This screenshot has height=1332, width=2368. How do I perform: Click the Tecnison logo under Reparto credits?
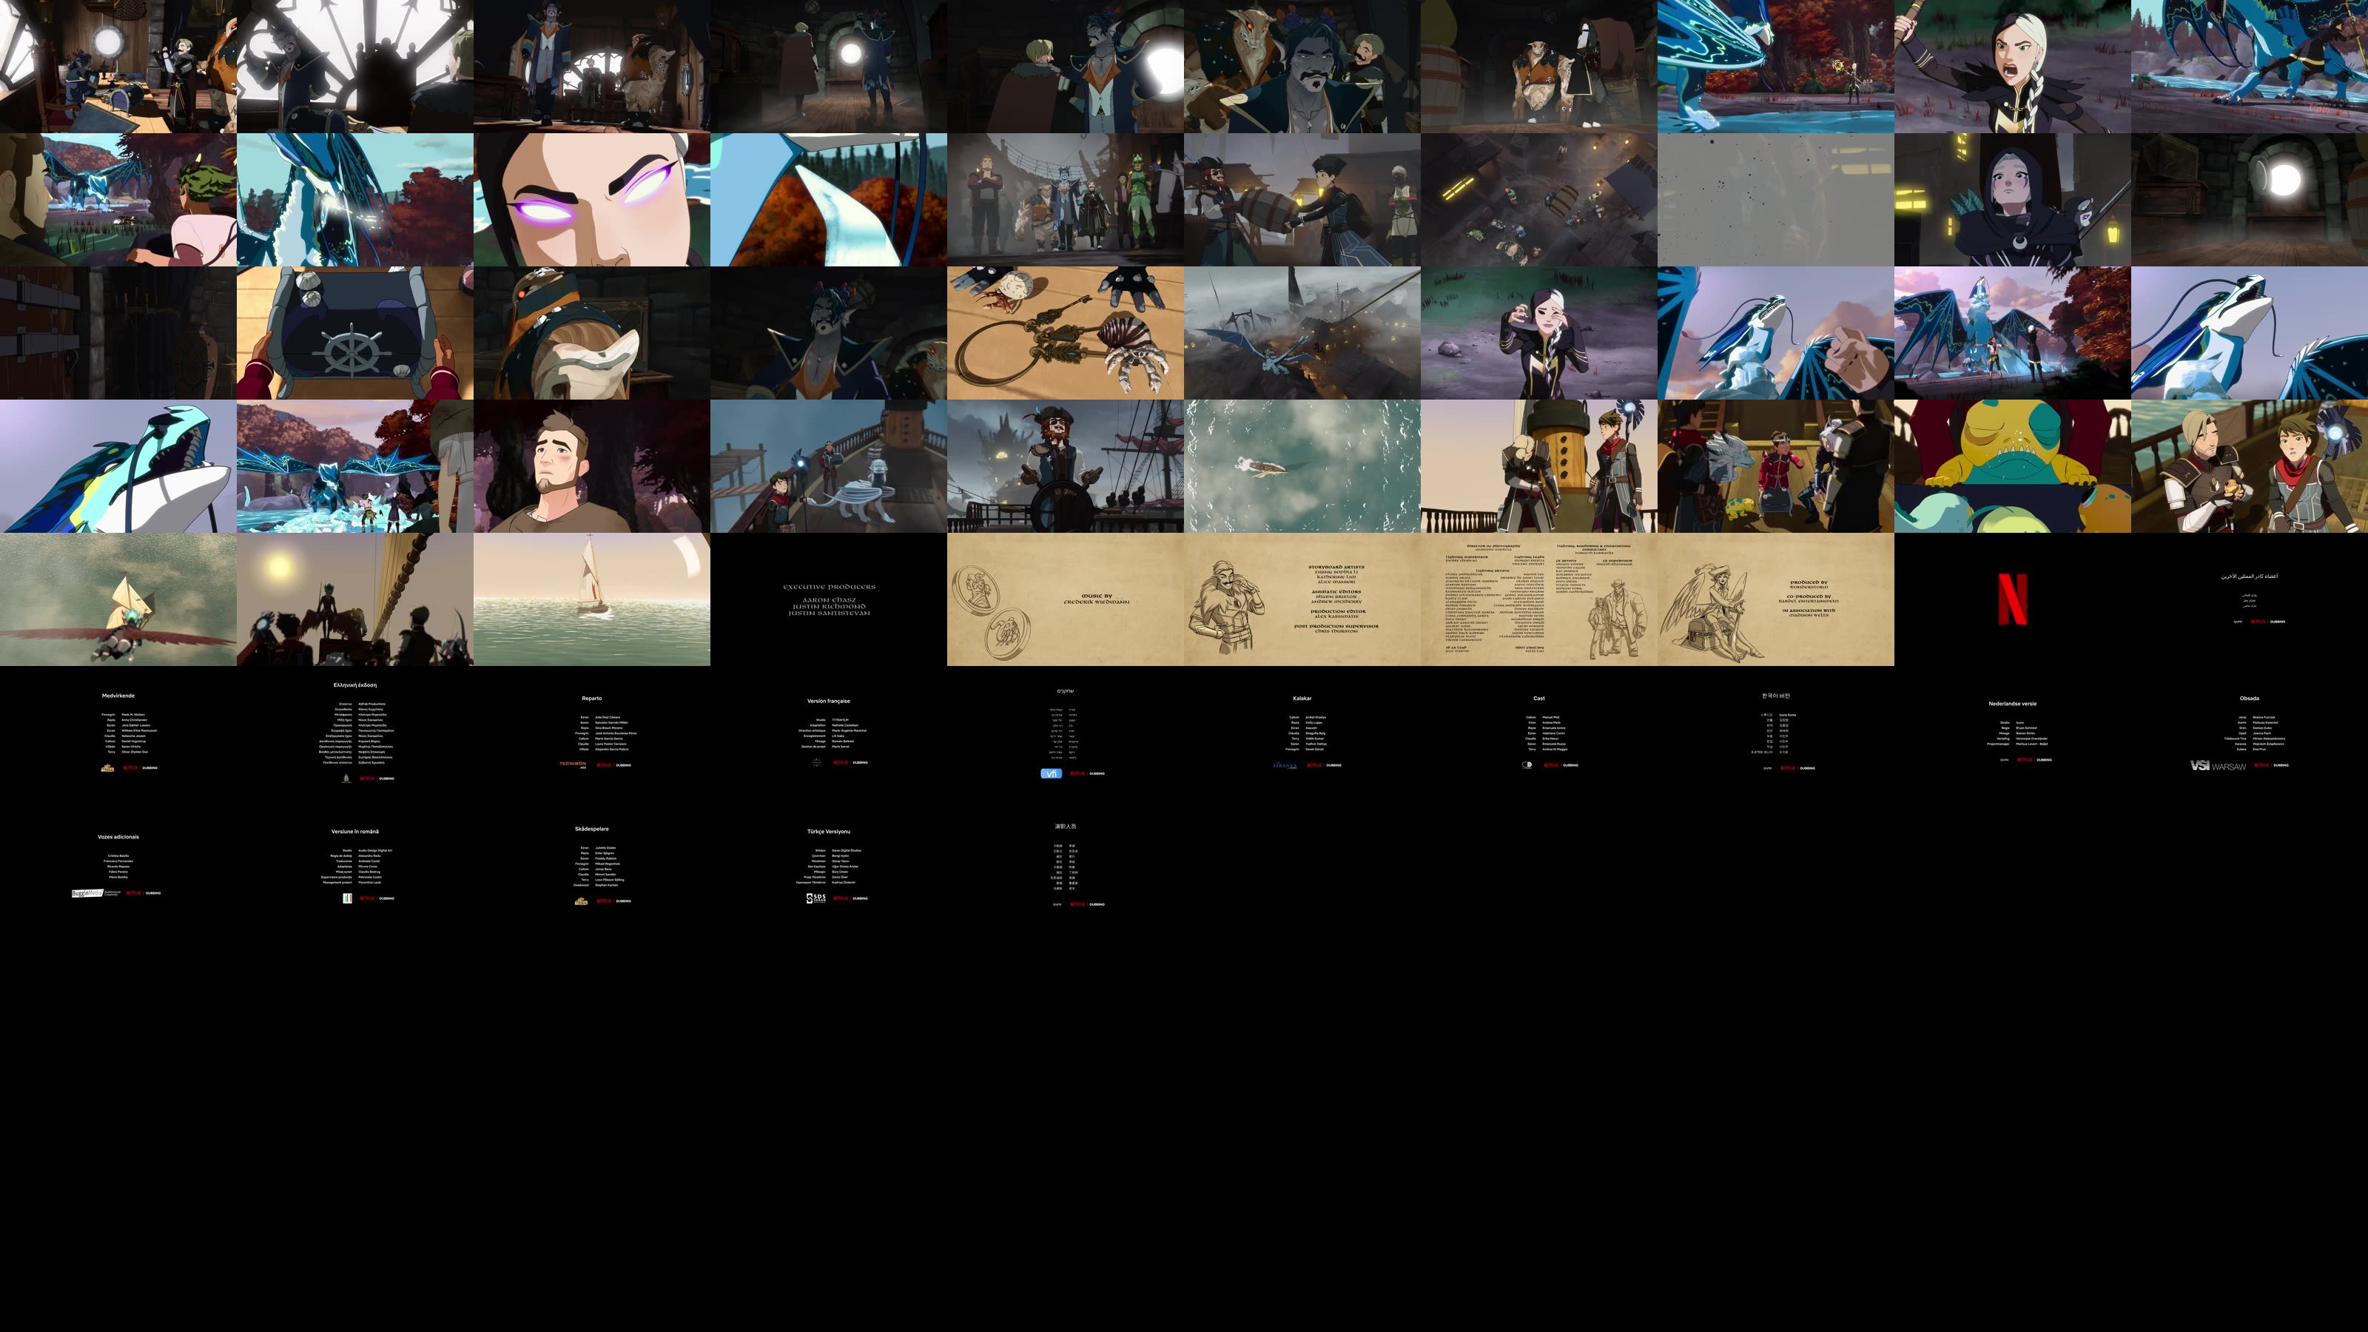point(573,764)
